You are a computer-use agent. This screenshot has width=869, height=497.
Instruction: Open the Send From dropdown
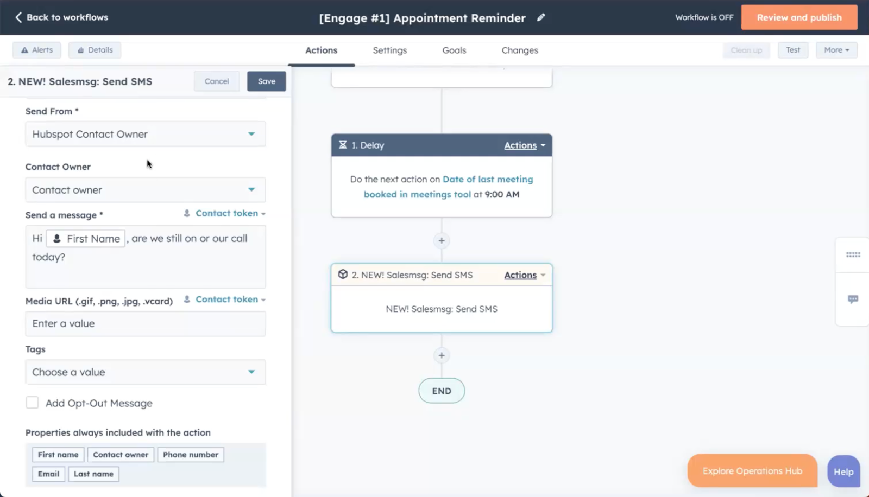click(x=146, y=134)
